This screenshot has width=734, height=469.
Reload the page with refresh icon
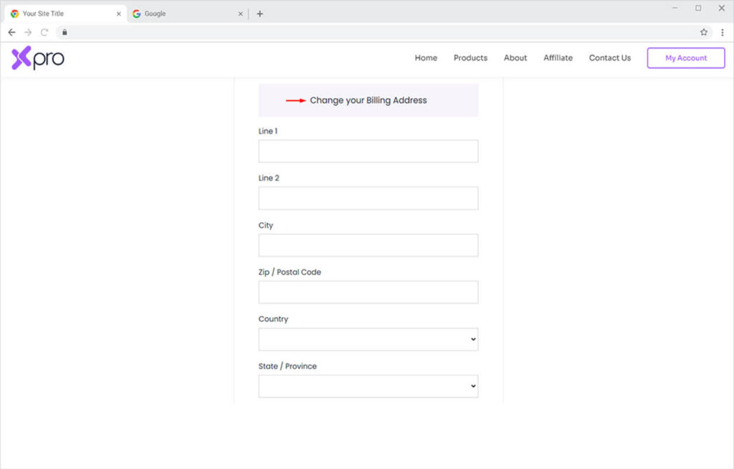click(x=44, y=32)
